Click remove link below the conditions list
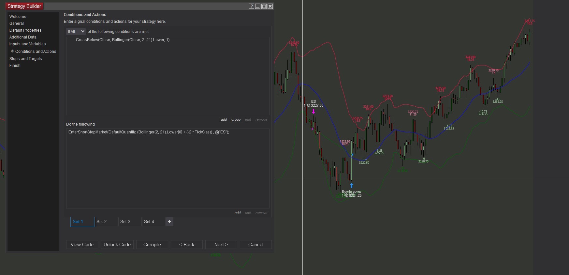The height and width of the screenshot is (275, 569). (261, 120)
